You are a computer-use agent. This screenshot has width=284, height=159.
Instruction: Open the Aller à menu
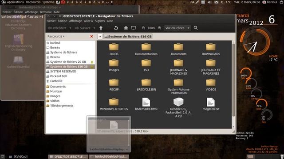88,21
